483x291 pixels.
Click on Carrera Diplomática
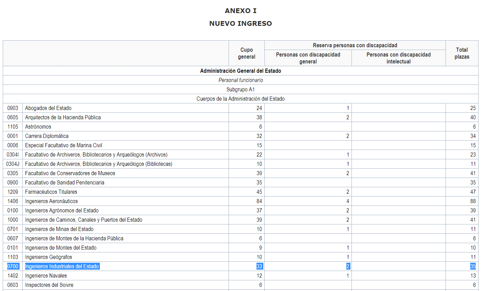coord(47,136)
